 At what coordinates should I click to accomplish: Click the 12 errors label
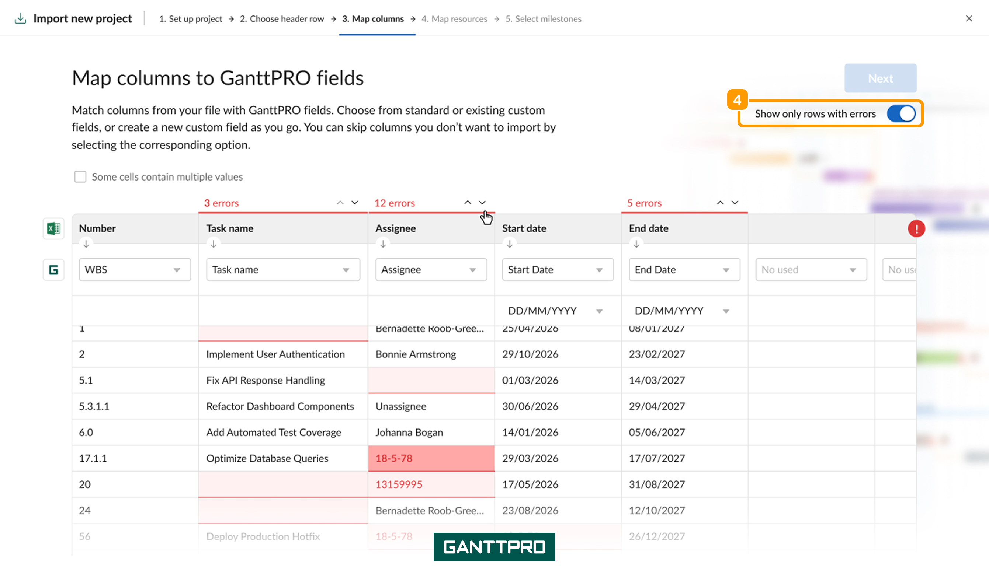[x=395, y=203]
